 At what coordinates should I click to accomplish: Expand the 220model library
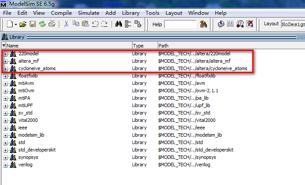(x=5, y=54)
